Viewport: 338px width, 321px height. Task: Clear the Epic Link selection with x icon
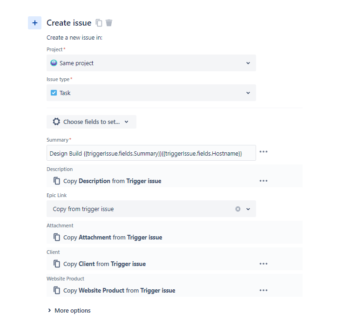pyautogui.click(x=238, y=209)
